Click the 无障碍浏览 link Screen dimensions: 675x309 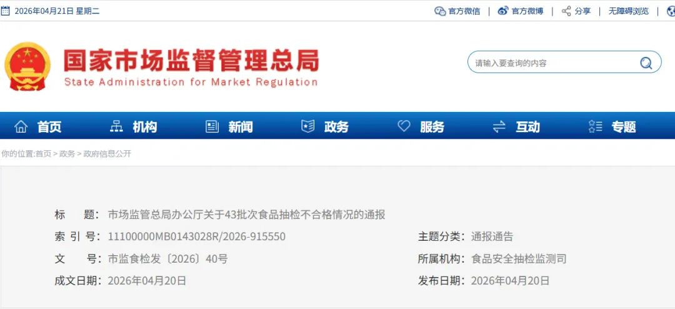click(x=629, y=11)
